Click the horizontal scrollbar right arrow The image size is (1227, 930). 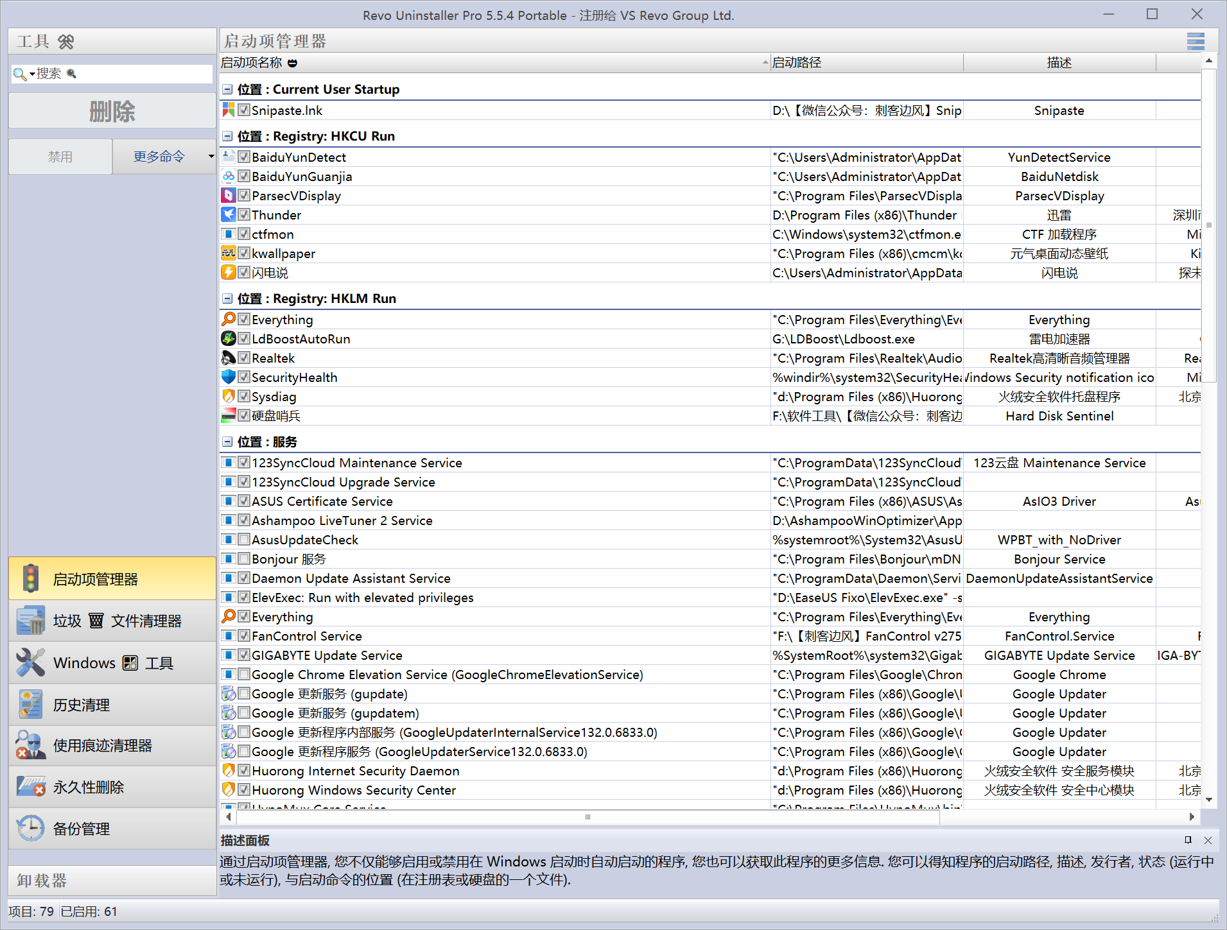click(x=1192, y=817)
